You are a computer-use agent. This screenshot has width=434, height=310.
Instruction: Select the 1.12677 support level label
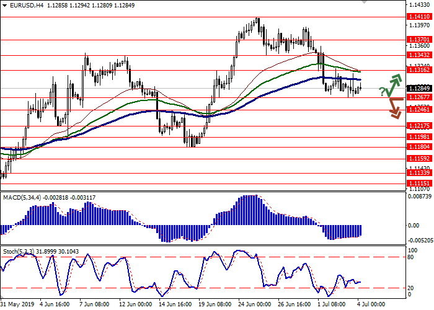click(x=417, y=97)
